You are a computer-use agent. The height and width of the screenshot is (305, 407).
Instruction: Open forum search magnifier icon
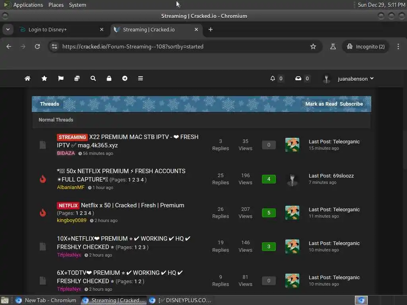93,78
